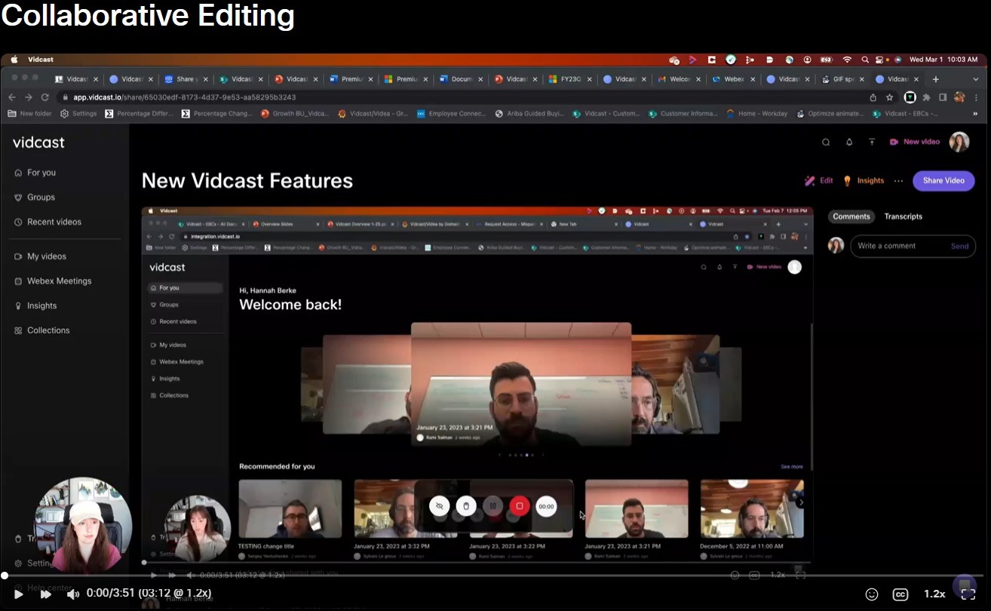Viewport: 991px width, 611px height.
Task: Open new tab with plus button
Action: click(936, 79)
